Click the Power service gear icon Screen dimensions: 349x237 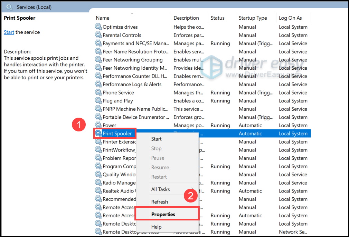tap(98, 125)
